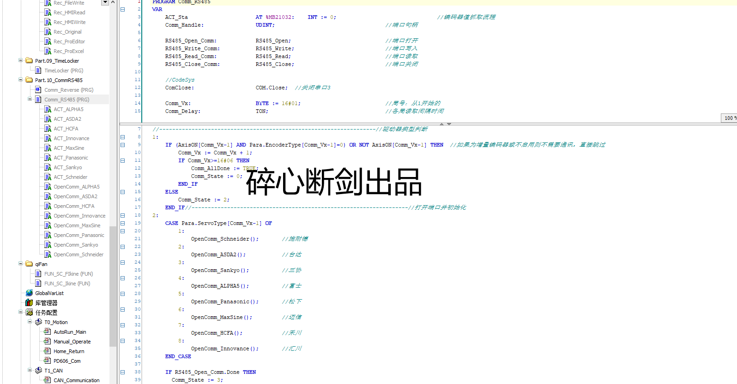Collapse the qiFan folder node
The image size is (737, 384).
[x=20, y=264]
